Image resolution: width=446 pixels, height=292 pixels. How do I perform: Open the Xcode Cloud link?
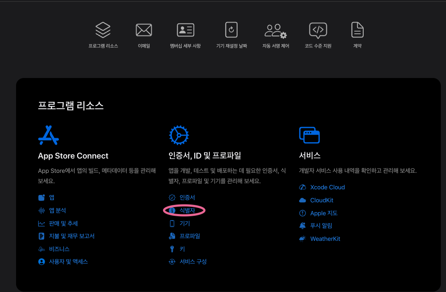pyautogui.click(x=327, y=187)
